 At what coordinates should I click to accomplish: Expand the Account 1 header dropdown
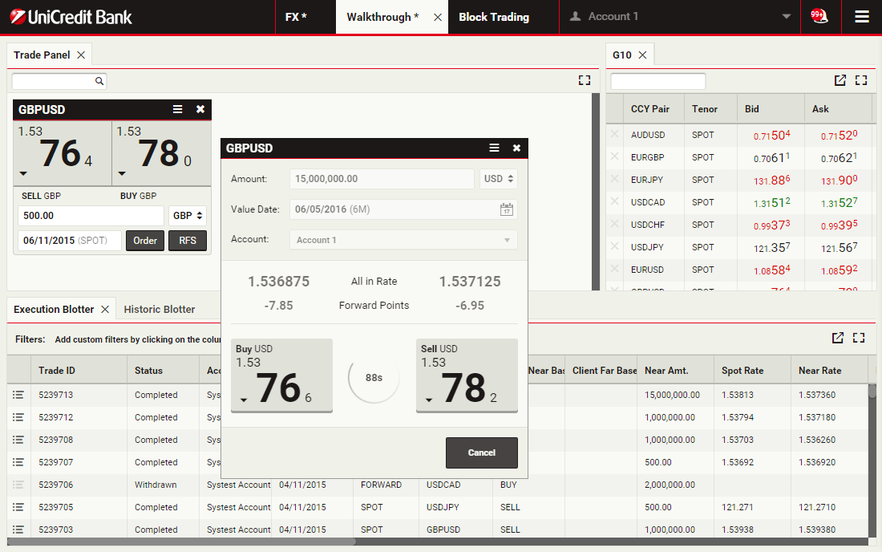point(786,17)
